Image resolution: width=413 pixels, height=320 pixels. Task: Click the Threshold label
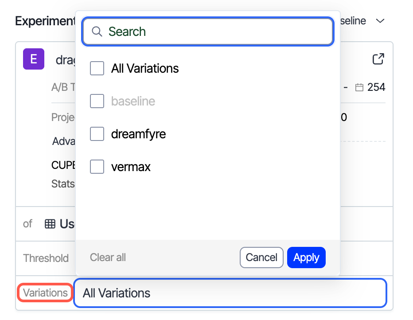tap(46, 258)
